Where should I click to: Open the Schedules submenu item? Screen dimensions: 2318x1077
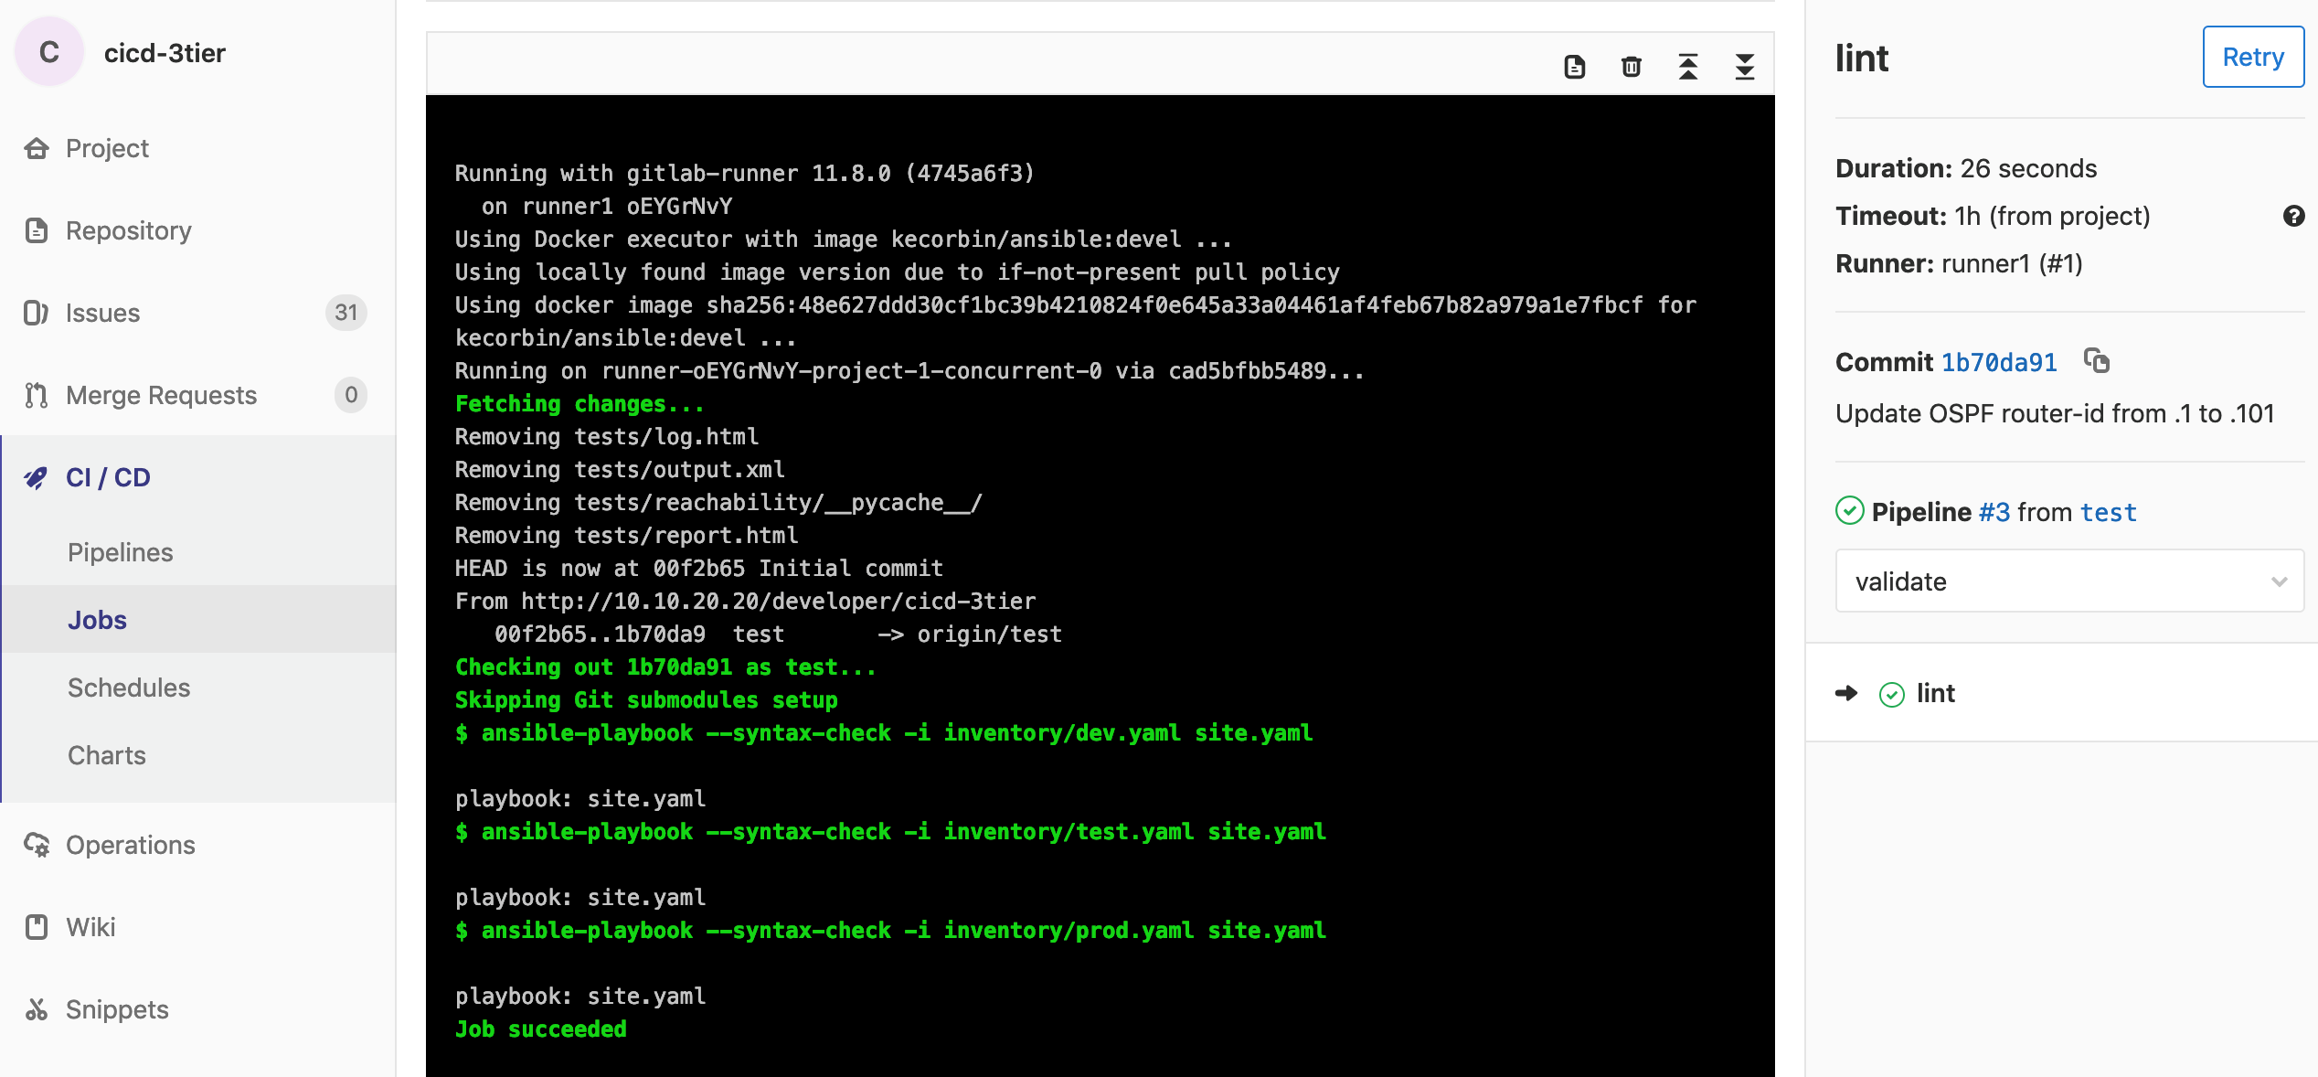click(x=129, y=688)
